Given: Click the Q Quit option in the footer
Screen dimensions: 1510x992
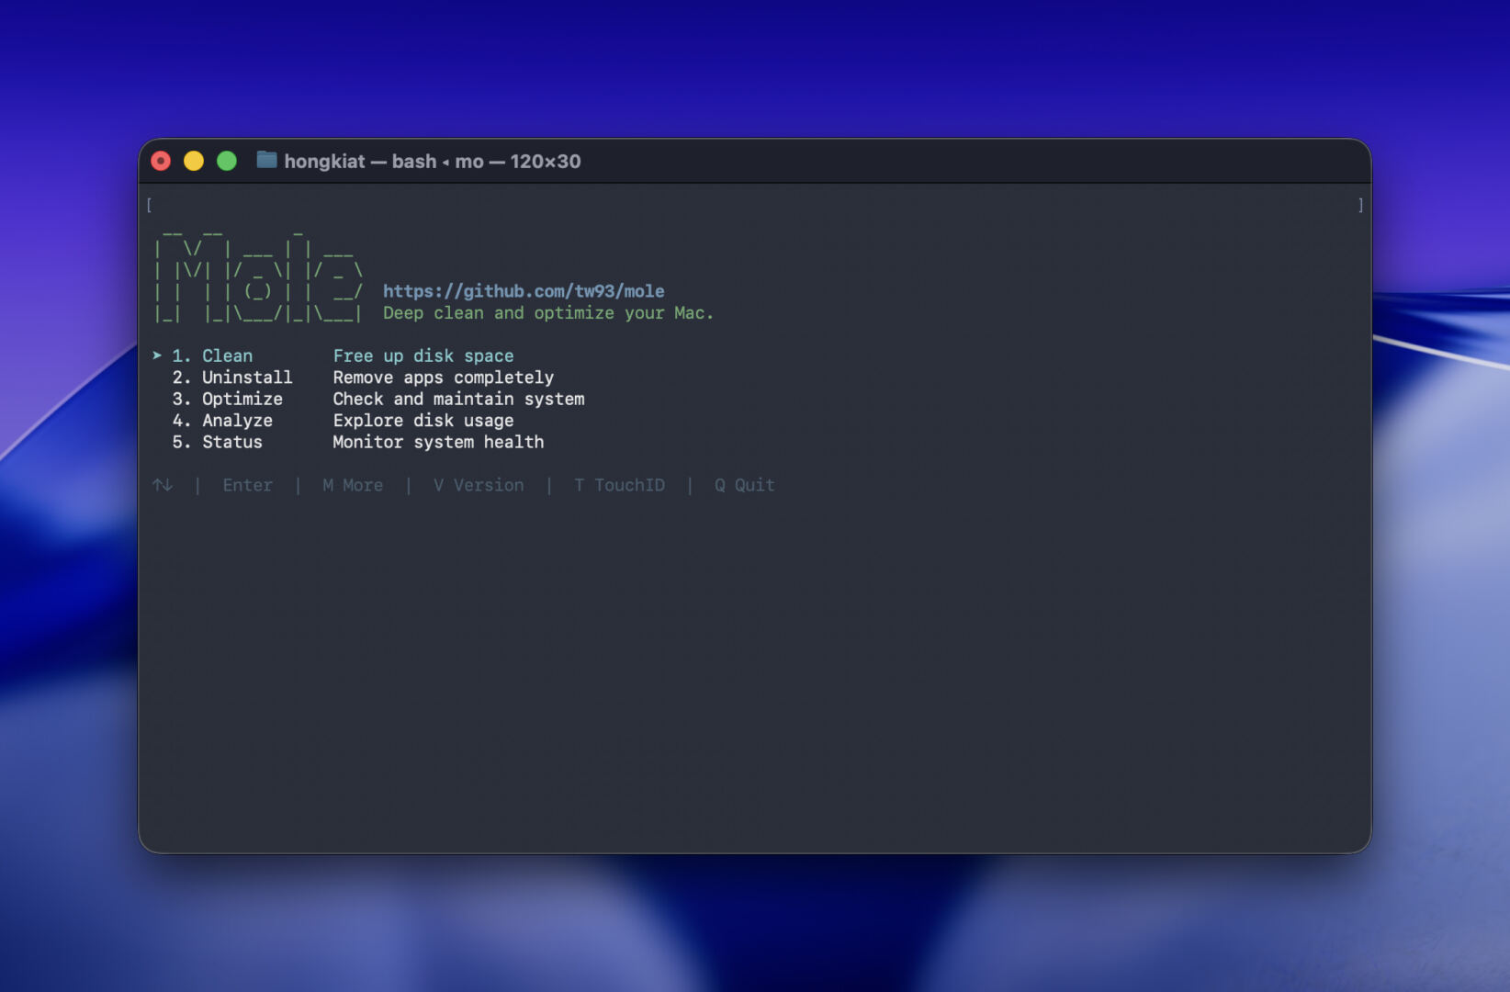Looking at the screenshot, I should 745,485.
